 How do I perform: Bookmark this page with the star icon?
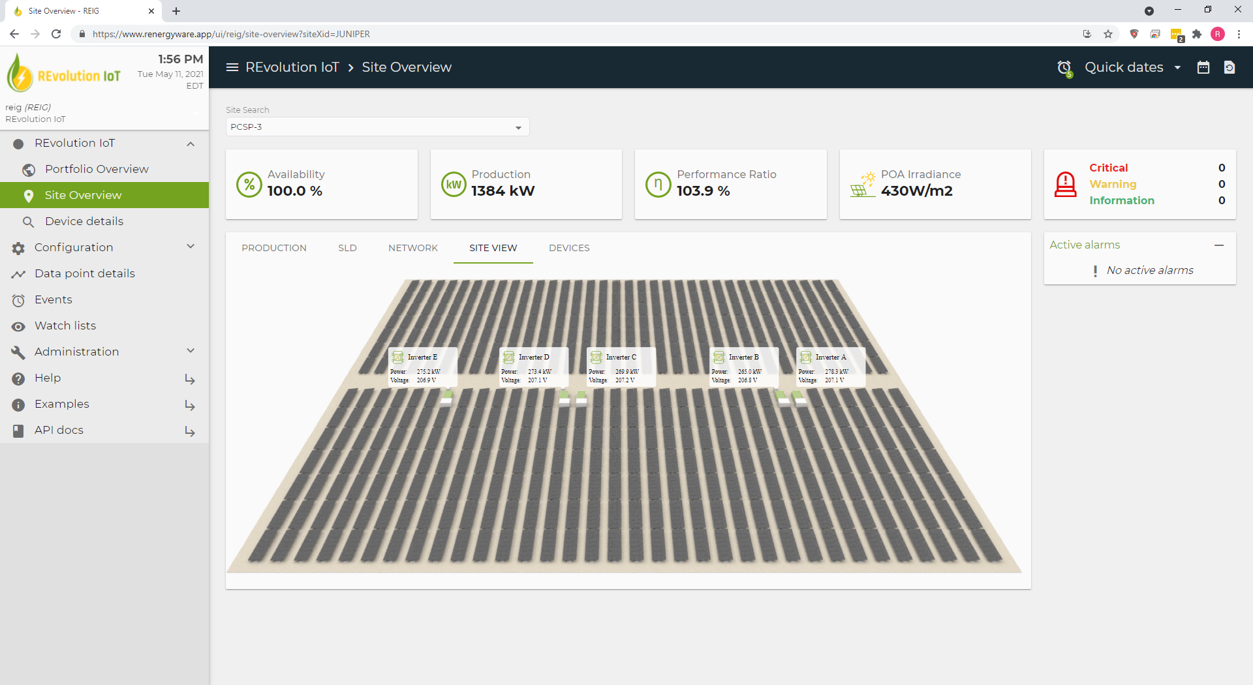tap(1108, 34)
